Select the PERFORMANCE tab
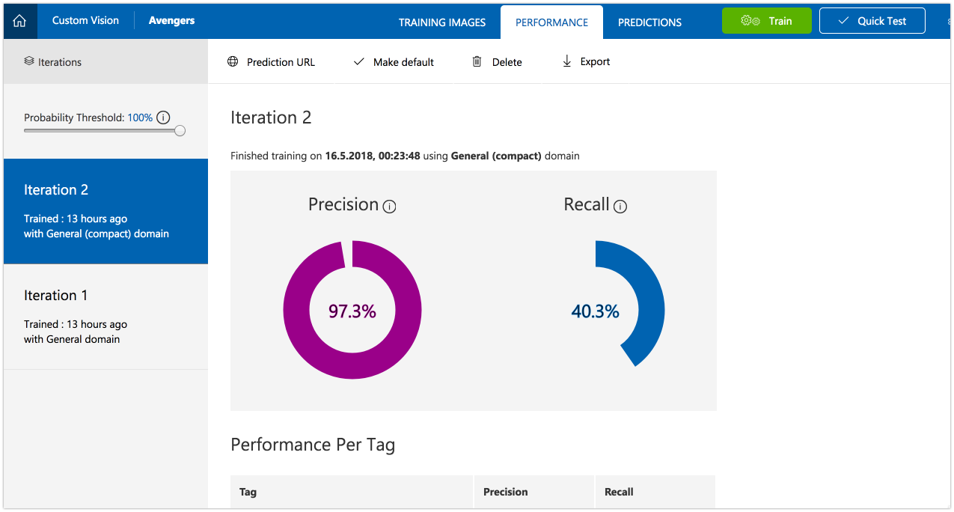954x512 pixels. [x=551, y=22]
